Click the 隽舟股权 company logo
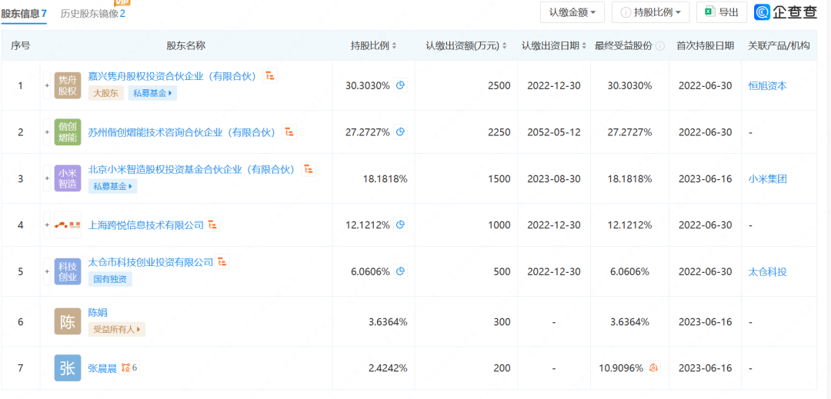The image size is (831, 399). (x=68, y=86)
